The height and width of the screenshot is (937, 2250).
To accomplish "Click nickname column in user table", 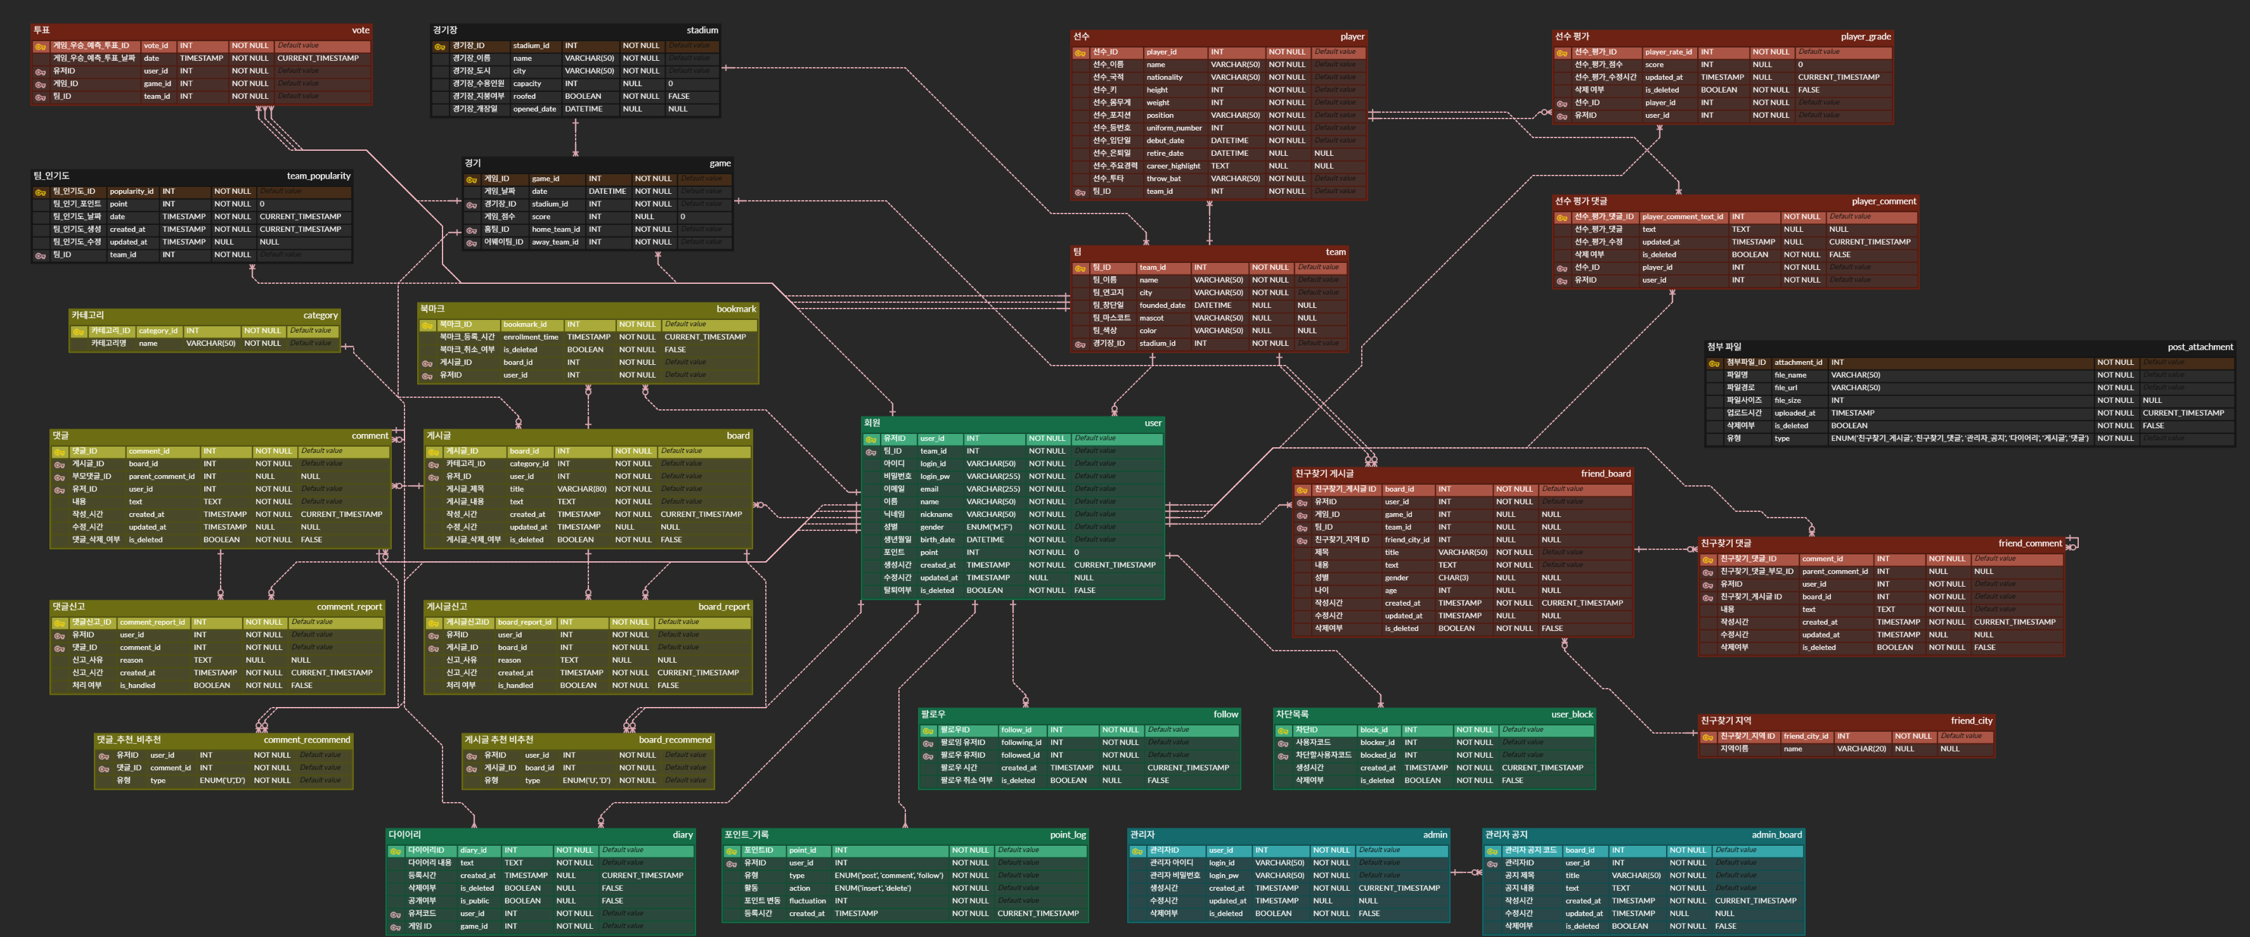I will pos(936,514).
